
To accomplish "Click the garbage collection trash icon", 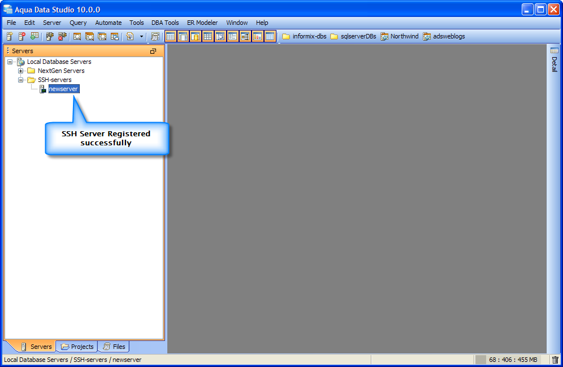I will coord(555,360).
